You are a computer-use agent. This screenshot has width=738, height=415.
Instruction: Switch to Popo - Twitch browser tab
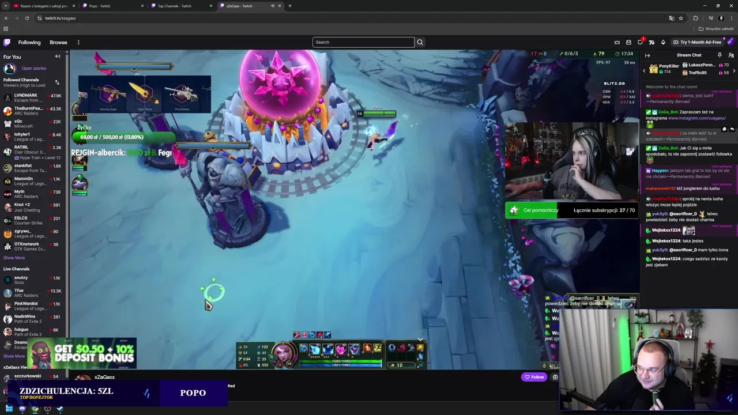click(113, 6)
